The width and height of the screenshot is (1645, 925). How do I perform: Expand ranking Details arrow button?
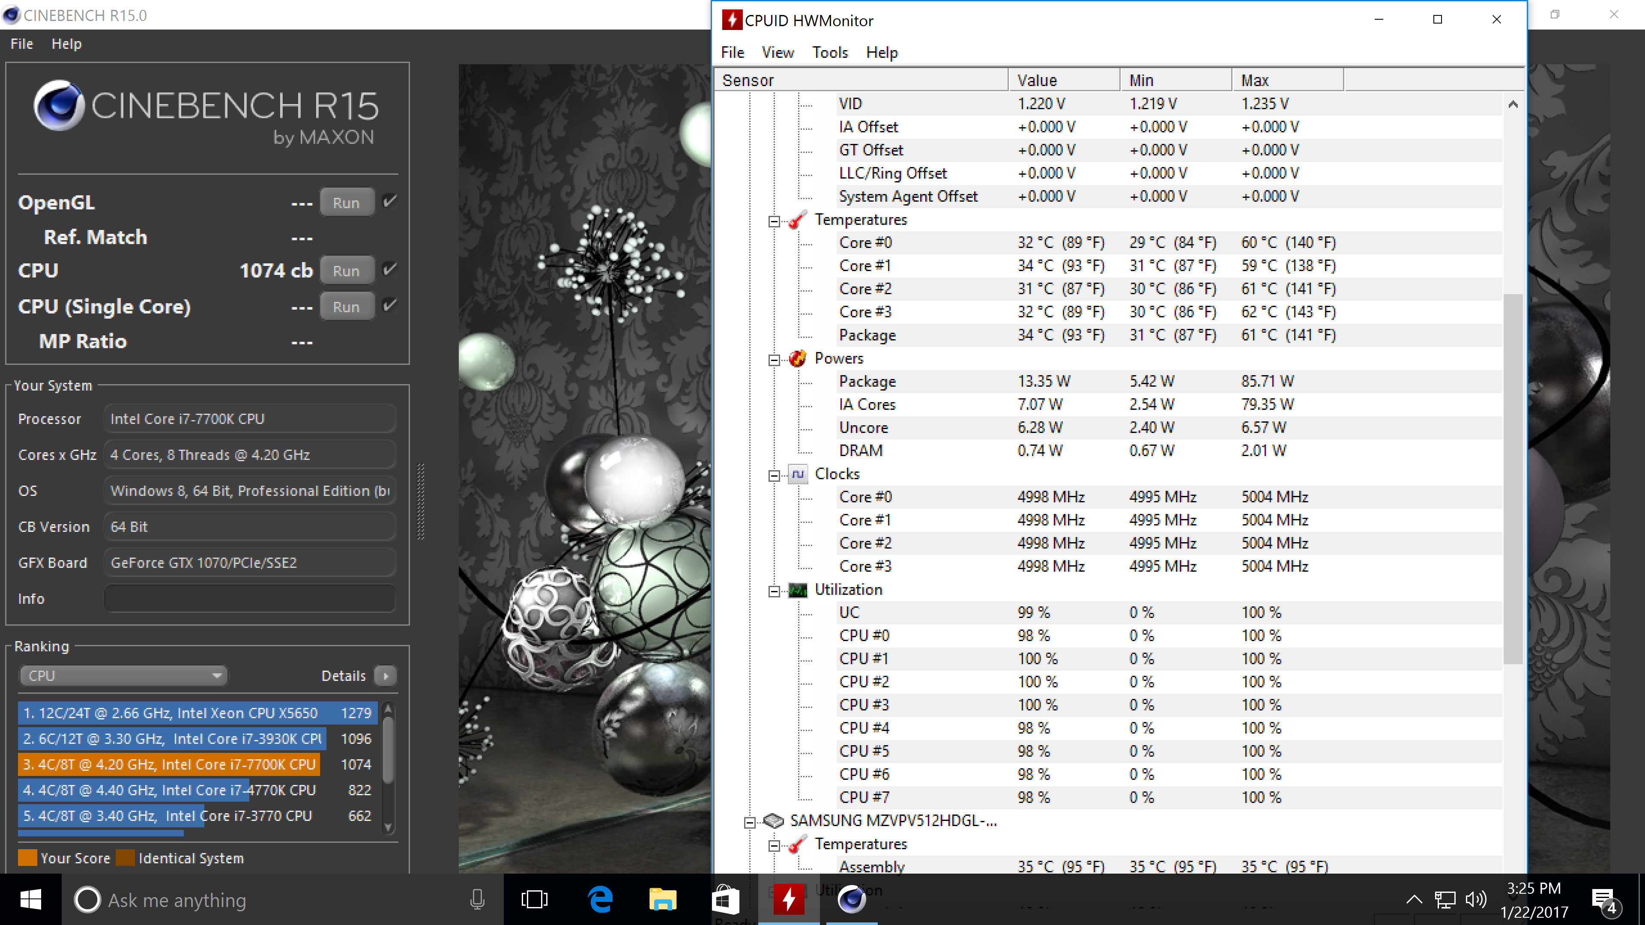pyautogui.click(x=385, y=675)
